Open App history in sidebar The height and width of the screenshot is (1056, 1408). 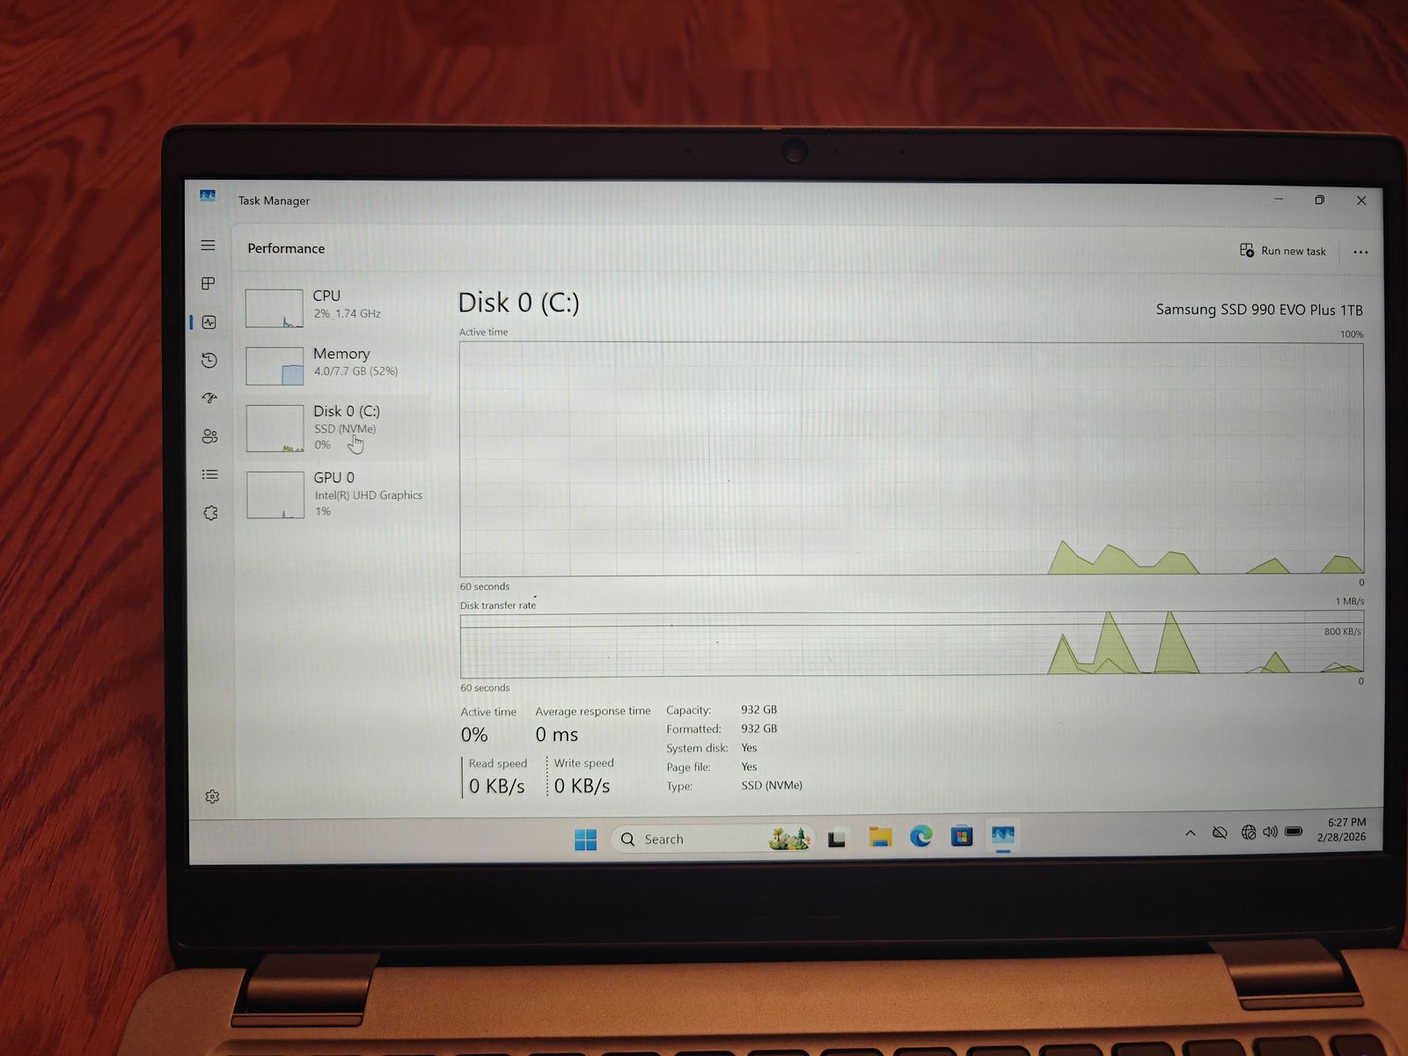coord(209,360)
